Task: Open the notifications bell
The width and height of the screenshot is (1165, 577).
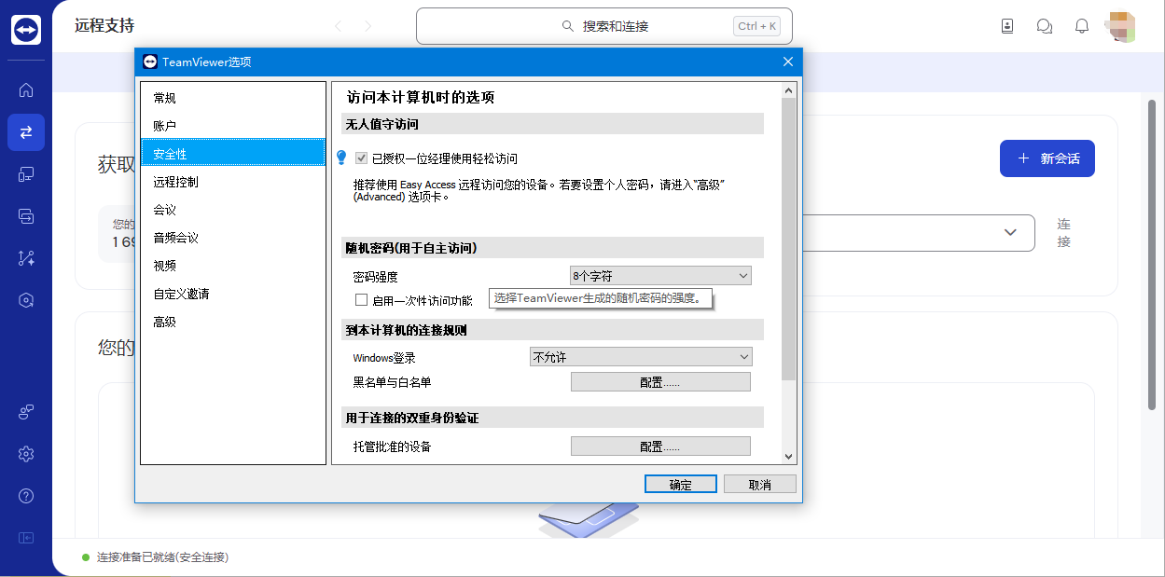Action: click(x=1082, y=26)
